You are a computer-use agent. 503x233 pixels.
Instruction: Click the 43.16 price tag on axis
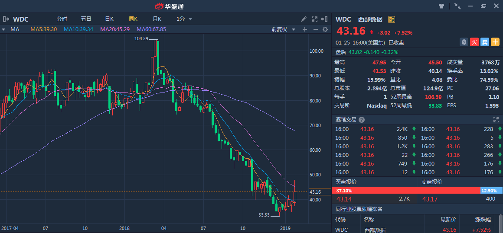tap(320, 192)
